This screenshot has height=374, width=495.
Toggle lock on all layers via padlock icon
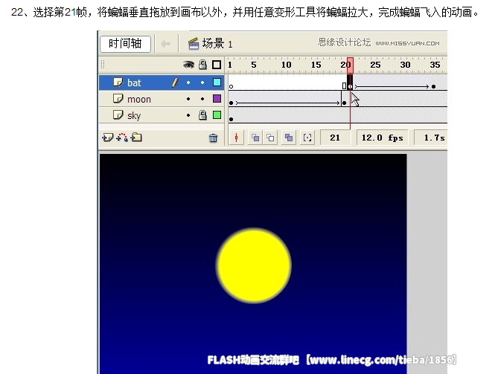click(202, 65)
